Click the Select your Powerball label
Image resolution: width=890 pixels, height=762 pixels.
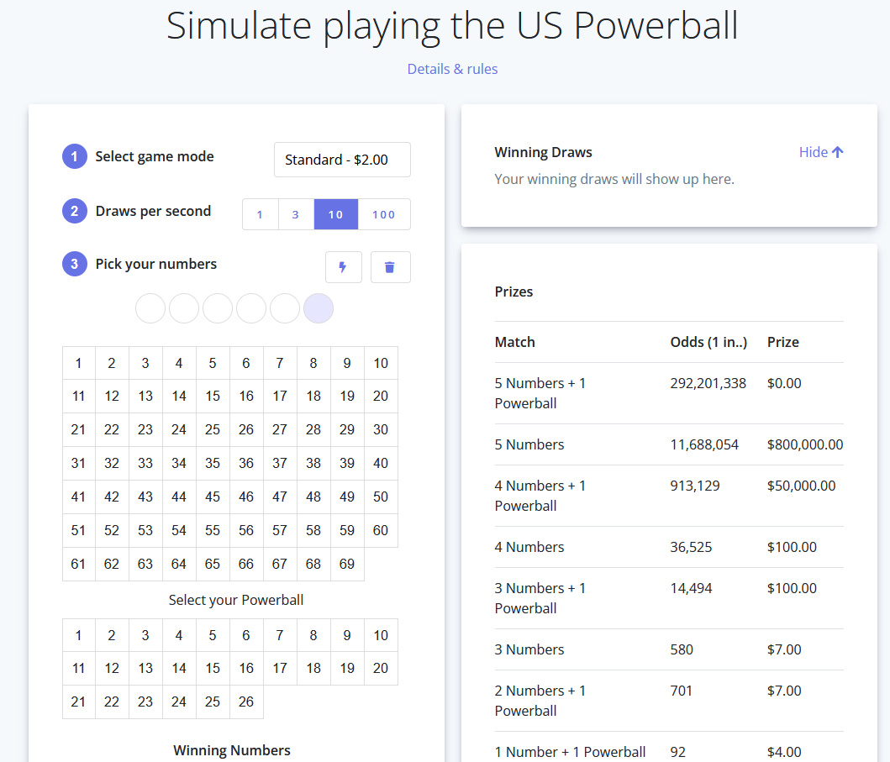[235, 600]
